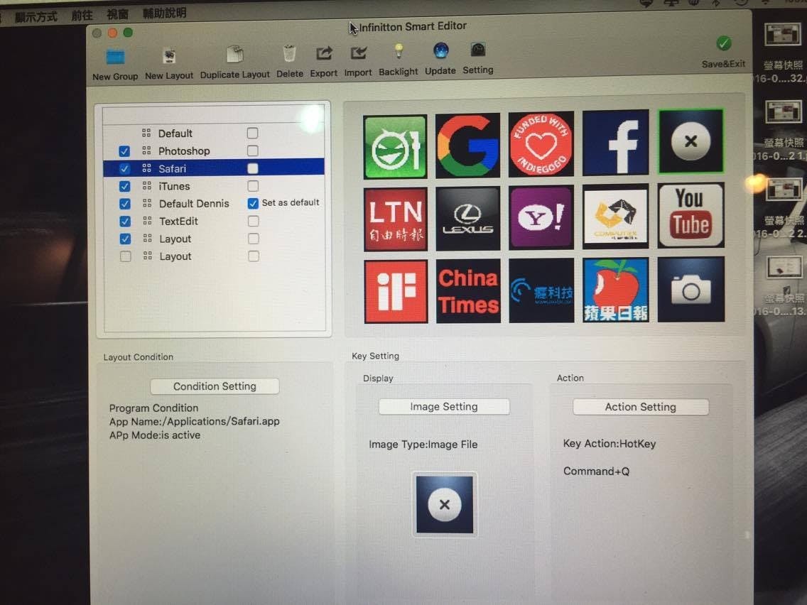Click the 'Key Action:HotKey' text
This screenshot has width=807, height=605.
pyautogui.click(x=610, y=444)
